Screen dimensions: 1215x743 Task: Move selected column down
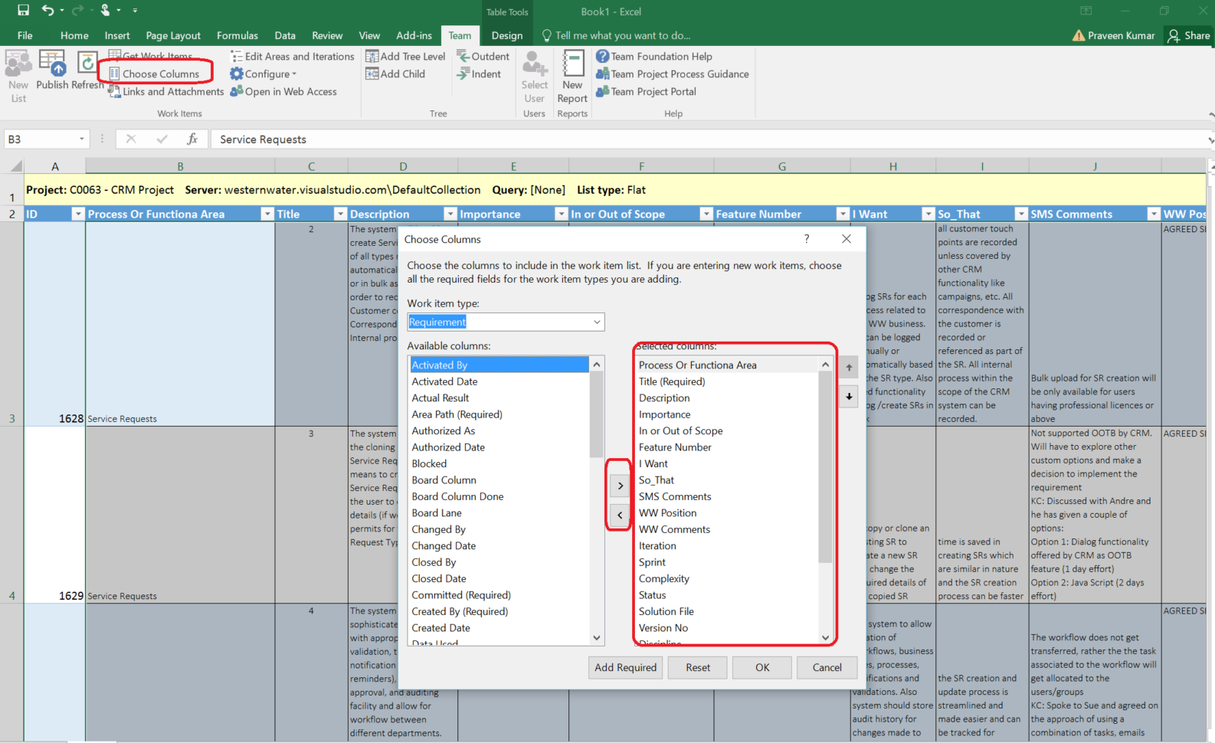(x=849, y=397)
